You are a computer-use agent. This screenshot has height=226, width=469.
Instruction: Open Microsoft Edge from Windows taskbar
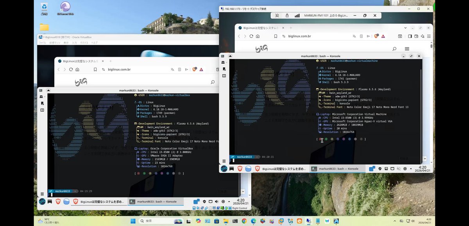[253, 221]
